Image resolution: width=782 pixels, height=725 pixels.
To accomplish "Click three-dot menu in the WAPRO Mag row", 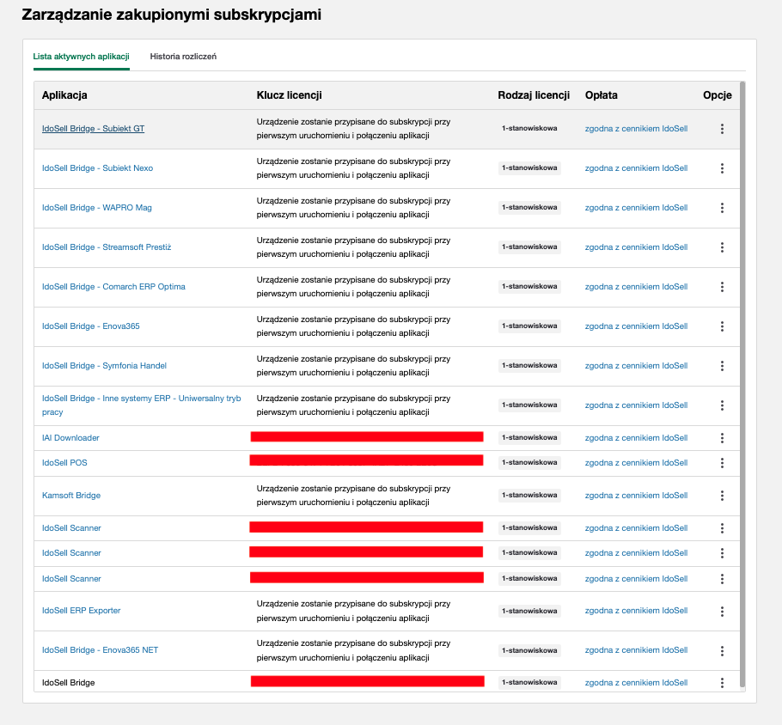I will pos(722,208).
